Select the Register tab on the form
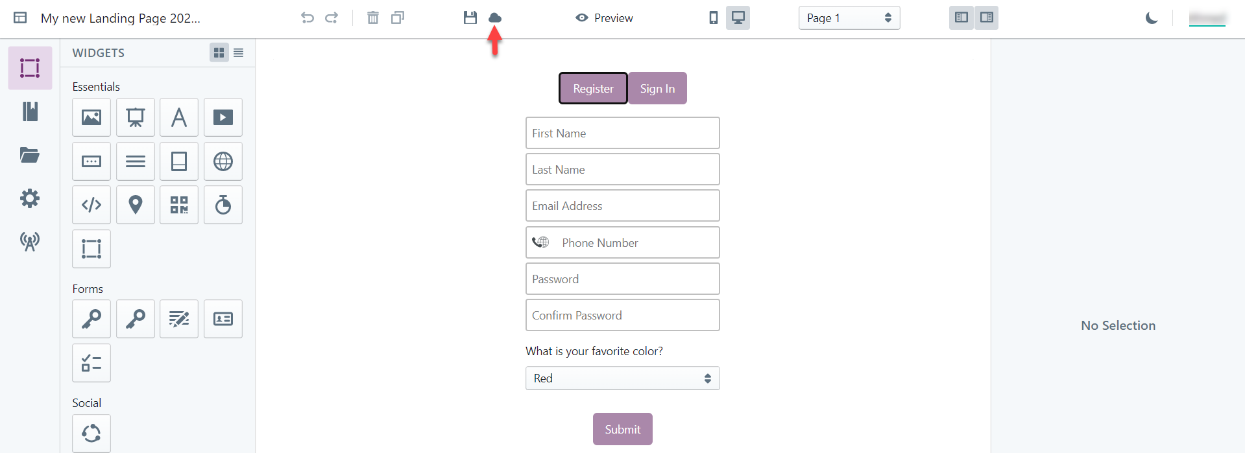The height and width of the screenshot is (453, 1245). pyautogui.click(x=592, y=88)
